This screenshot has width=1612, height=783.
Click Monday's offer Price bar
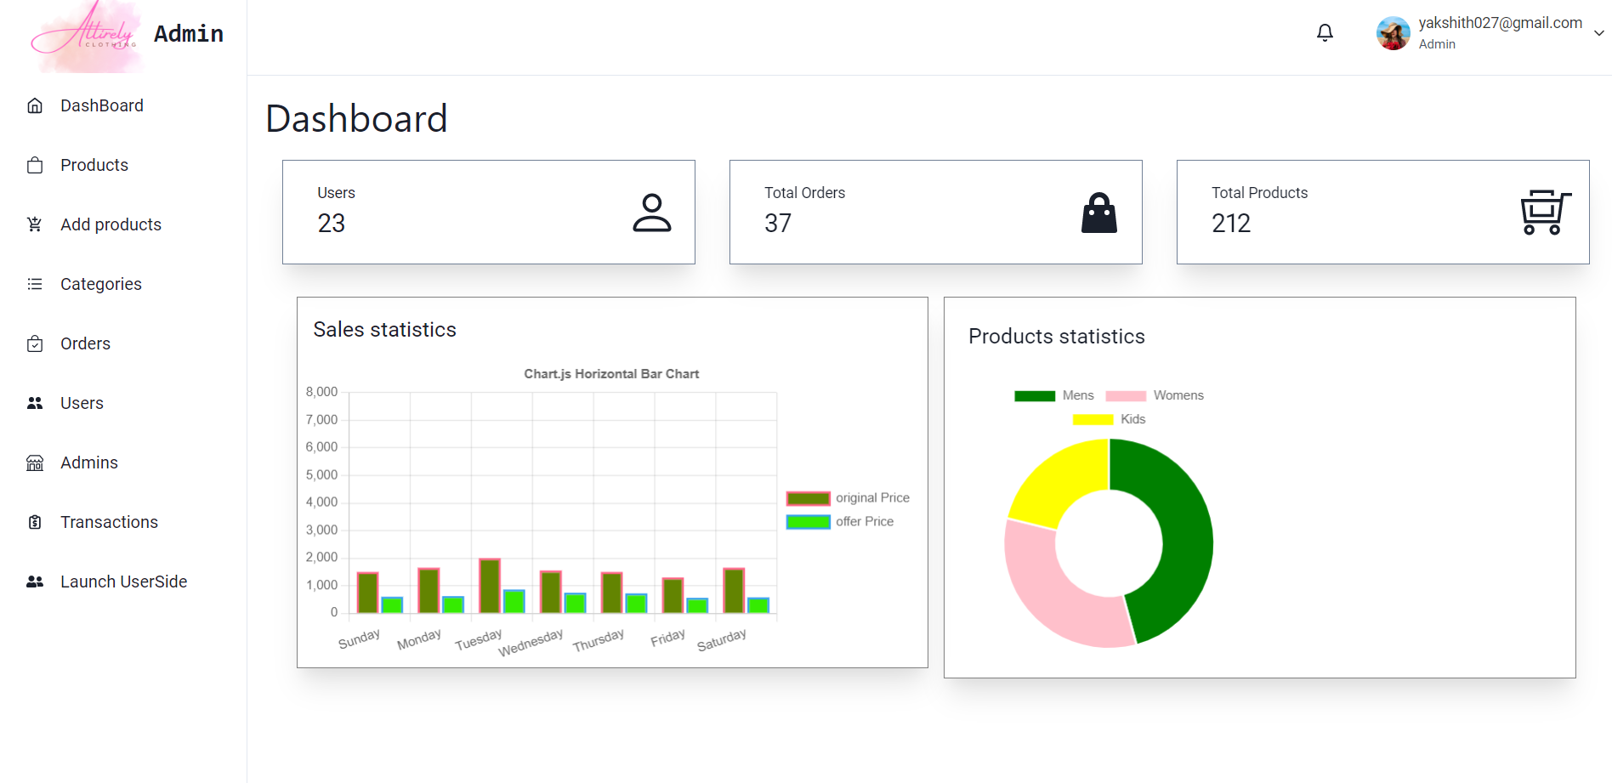click(453, 604)
